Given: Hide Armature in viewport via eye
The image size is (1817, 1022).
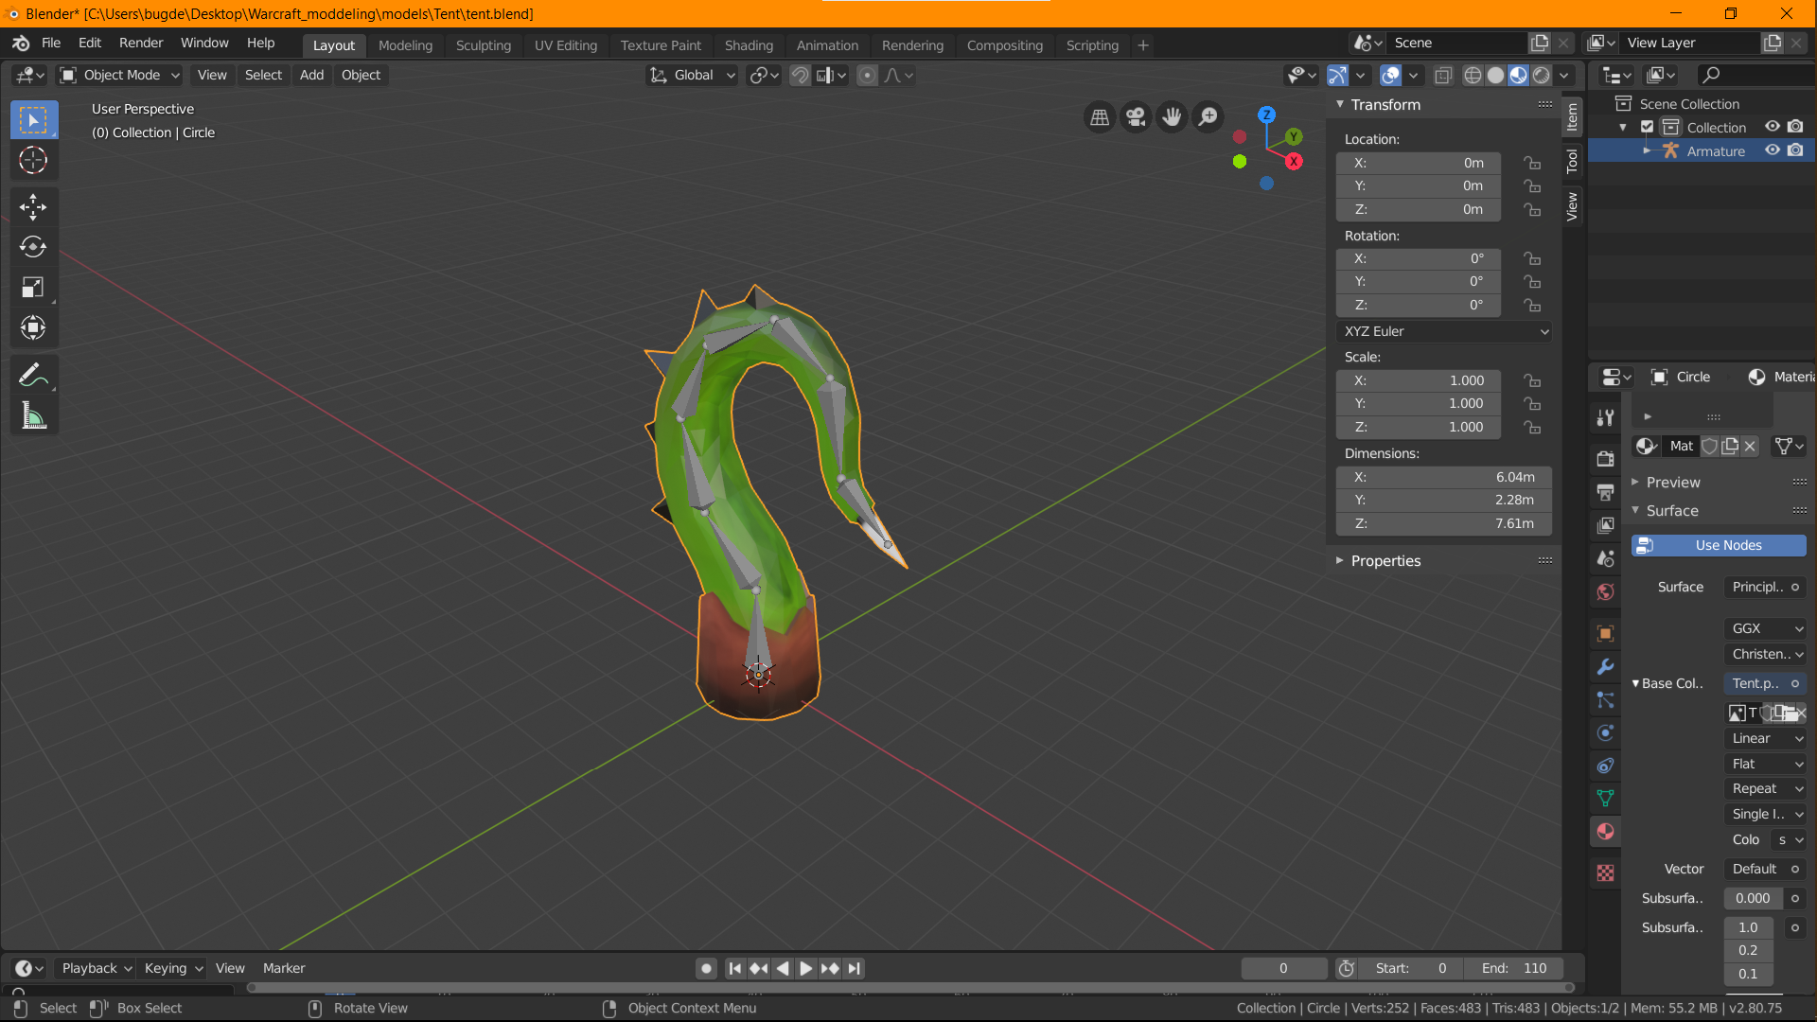Looking at the screenshot, I should click(1773, 150).
